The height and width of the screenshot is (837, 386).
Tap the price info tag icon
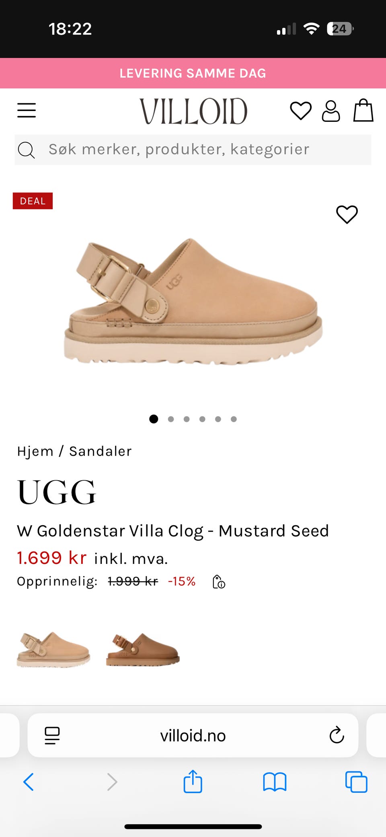(x=219, y=582)
